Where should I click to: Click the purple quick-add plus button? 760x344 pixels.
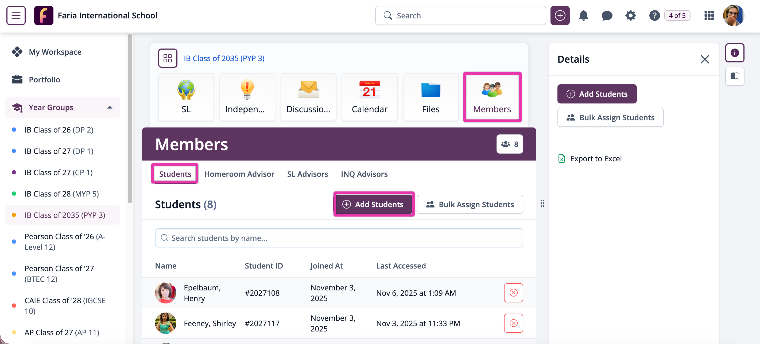coord(560,15)
